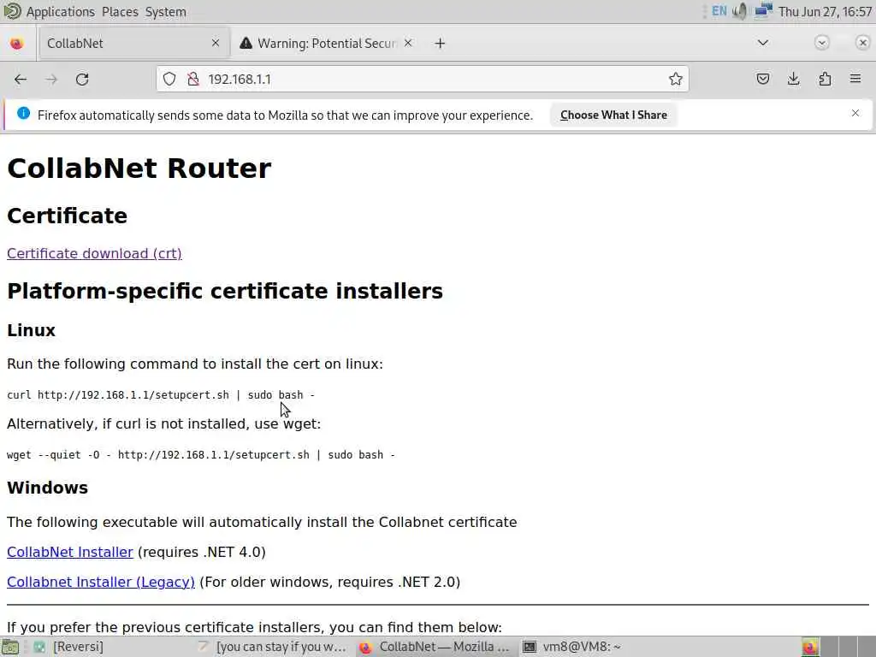Screen dimensions: 876x657
Task: Go back to the previous page
Action: 21,80
